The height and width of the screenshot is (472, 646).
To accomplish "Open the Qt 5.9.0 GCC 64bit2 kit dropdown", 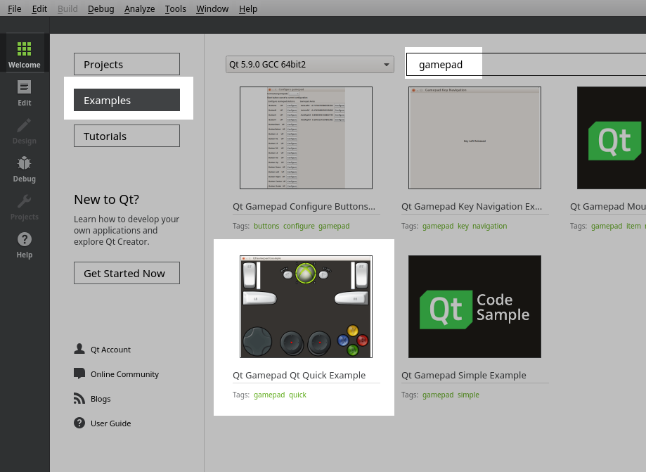I will [x=309, y=64].
